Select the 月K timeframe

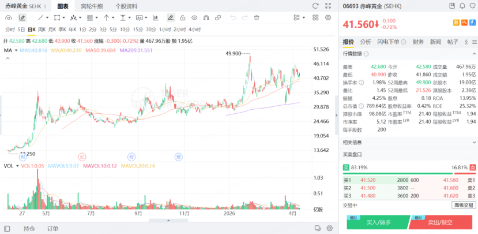pyautogui.click(x=52, y=29)
